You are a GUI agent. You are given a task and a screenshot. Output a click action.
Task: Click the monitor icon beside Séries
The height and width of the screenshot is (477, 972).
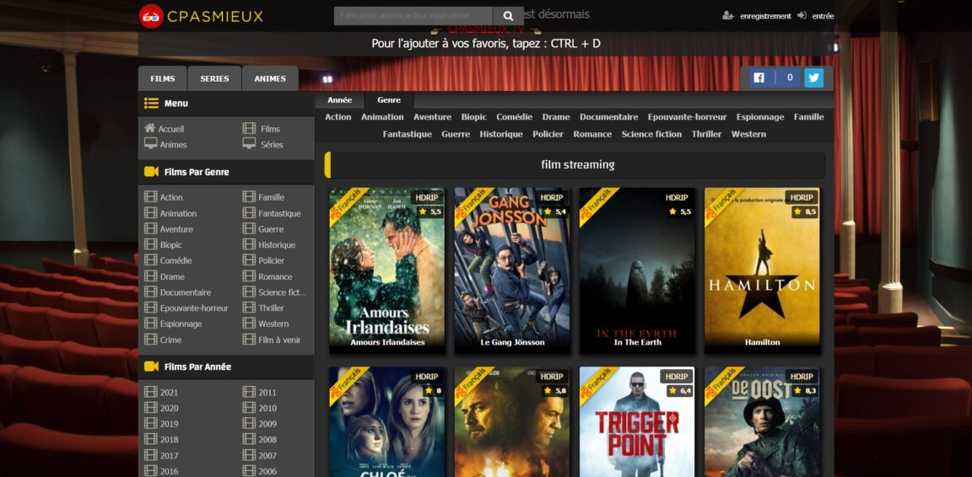(249, 144)
